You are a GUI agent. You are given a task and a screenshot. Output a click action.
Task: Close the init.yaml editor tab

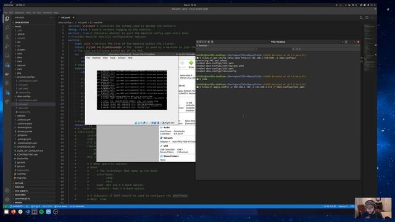(x=73, y=18)
